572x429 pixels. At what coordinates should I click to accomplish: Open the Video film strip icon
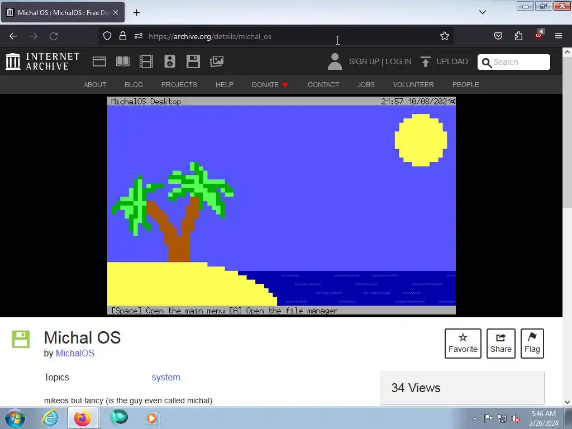pos(146,61)
